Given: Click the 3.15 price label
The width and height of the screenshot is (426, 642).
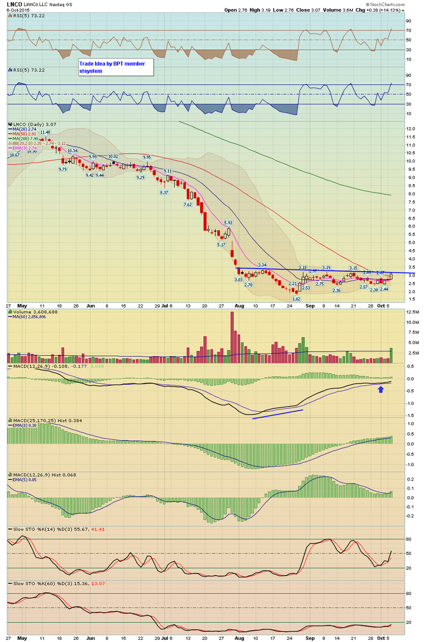Looking at the screenshot, I should coord(353,267).
